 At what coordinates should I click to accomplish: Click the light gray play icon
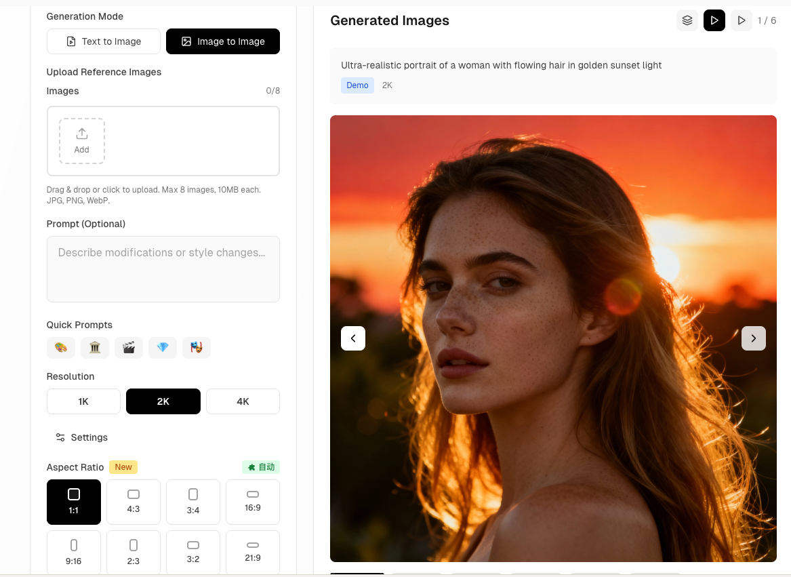point(741,20)
